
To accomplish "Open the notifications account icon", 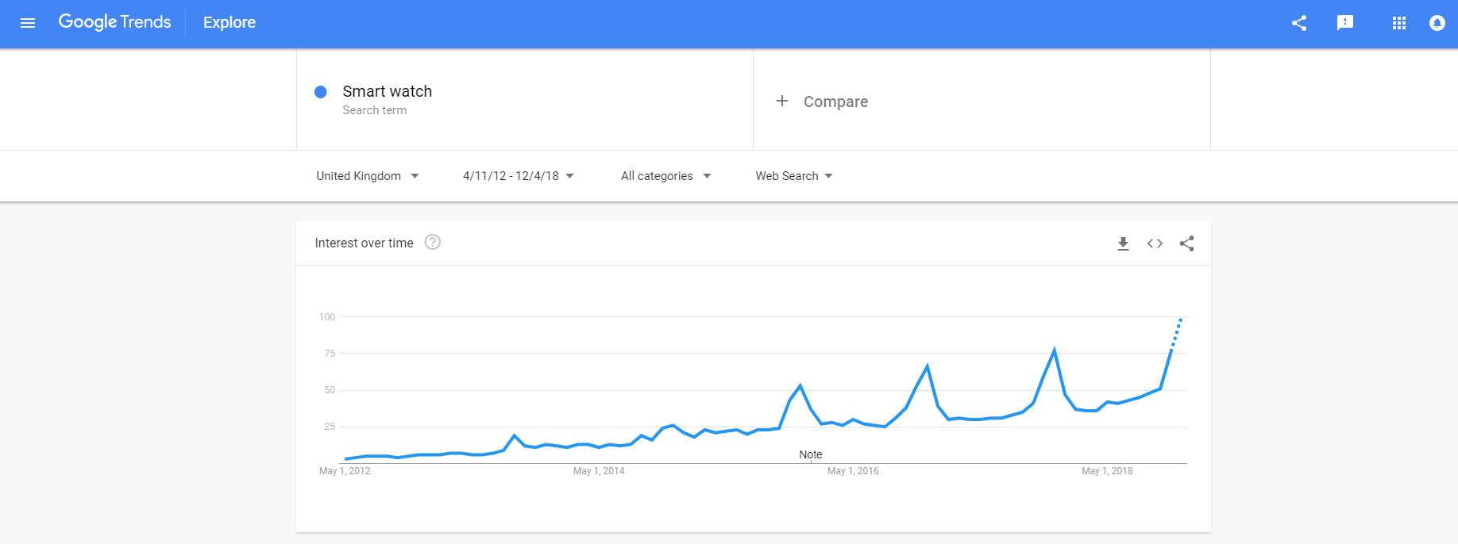I will tap(1437, 23).
